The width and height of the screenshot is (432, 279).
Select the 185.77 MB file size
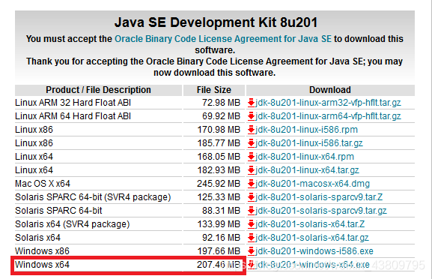coord(219,143)
